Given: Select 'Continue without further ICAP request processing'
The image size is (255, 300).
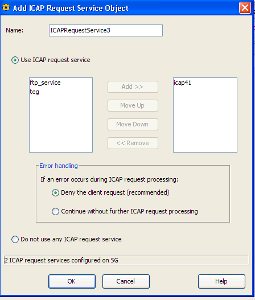Looking at the screenshot, I should point(55,211).
